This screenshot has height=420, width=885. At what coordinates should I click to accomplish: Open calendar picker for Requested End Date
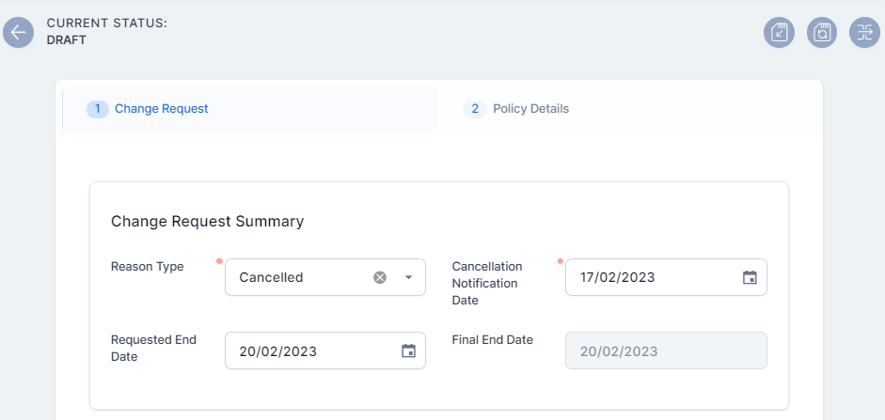click(408, 350)
